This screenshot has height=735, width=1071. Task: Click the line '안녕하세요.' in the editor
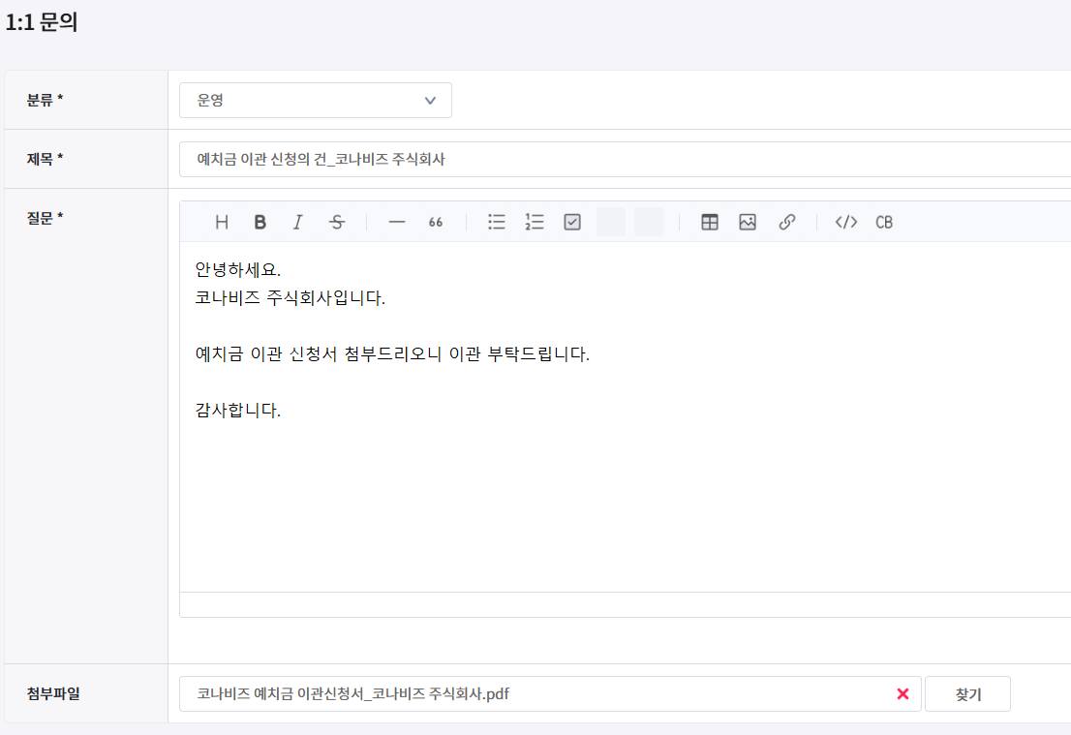[x=237, y=270]
